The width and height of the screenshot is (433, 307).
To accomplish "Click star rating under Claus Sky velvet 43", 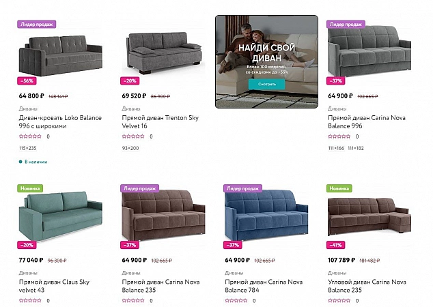I will 30,300.
